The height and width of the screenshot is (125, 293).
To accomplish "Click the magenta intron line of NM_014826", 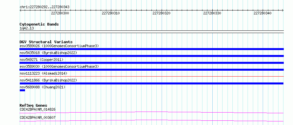I will pos(151,112).
